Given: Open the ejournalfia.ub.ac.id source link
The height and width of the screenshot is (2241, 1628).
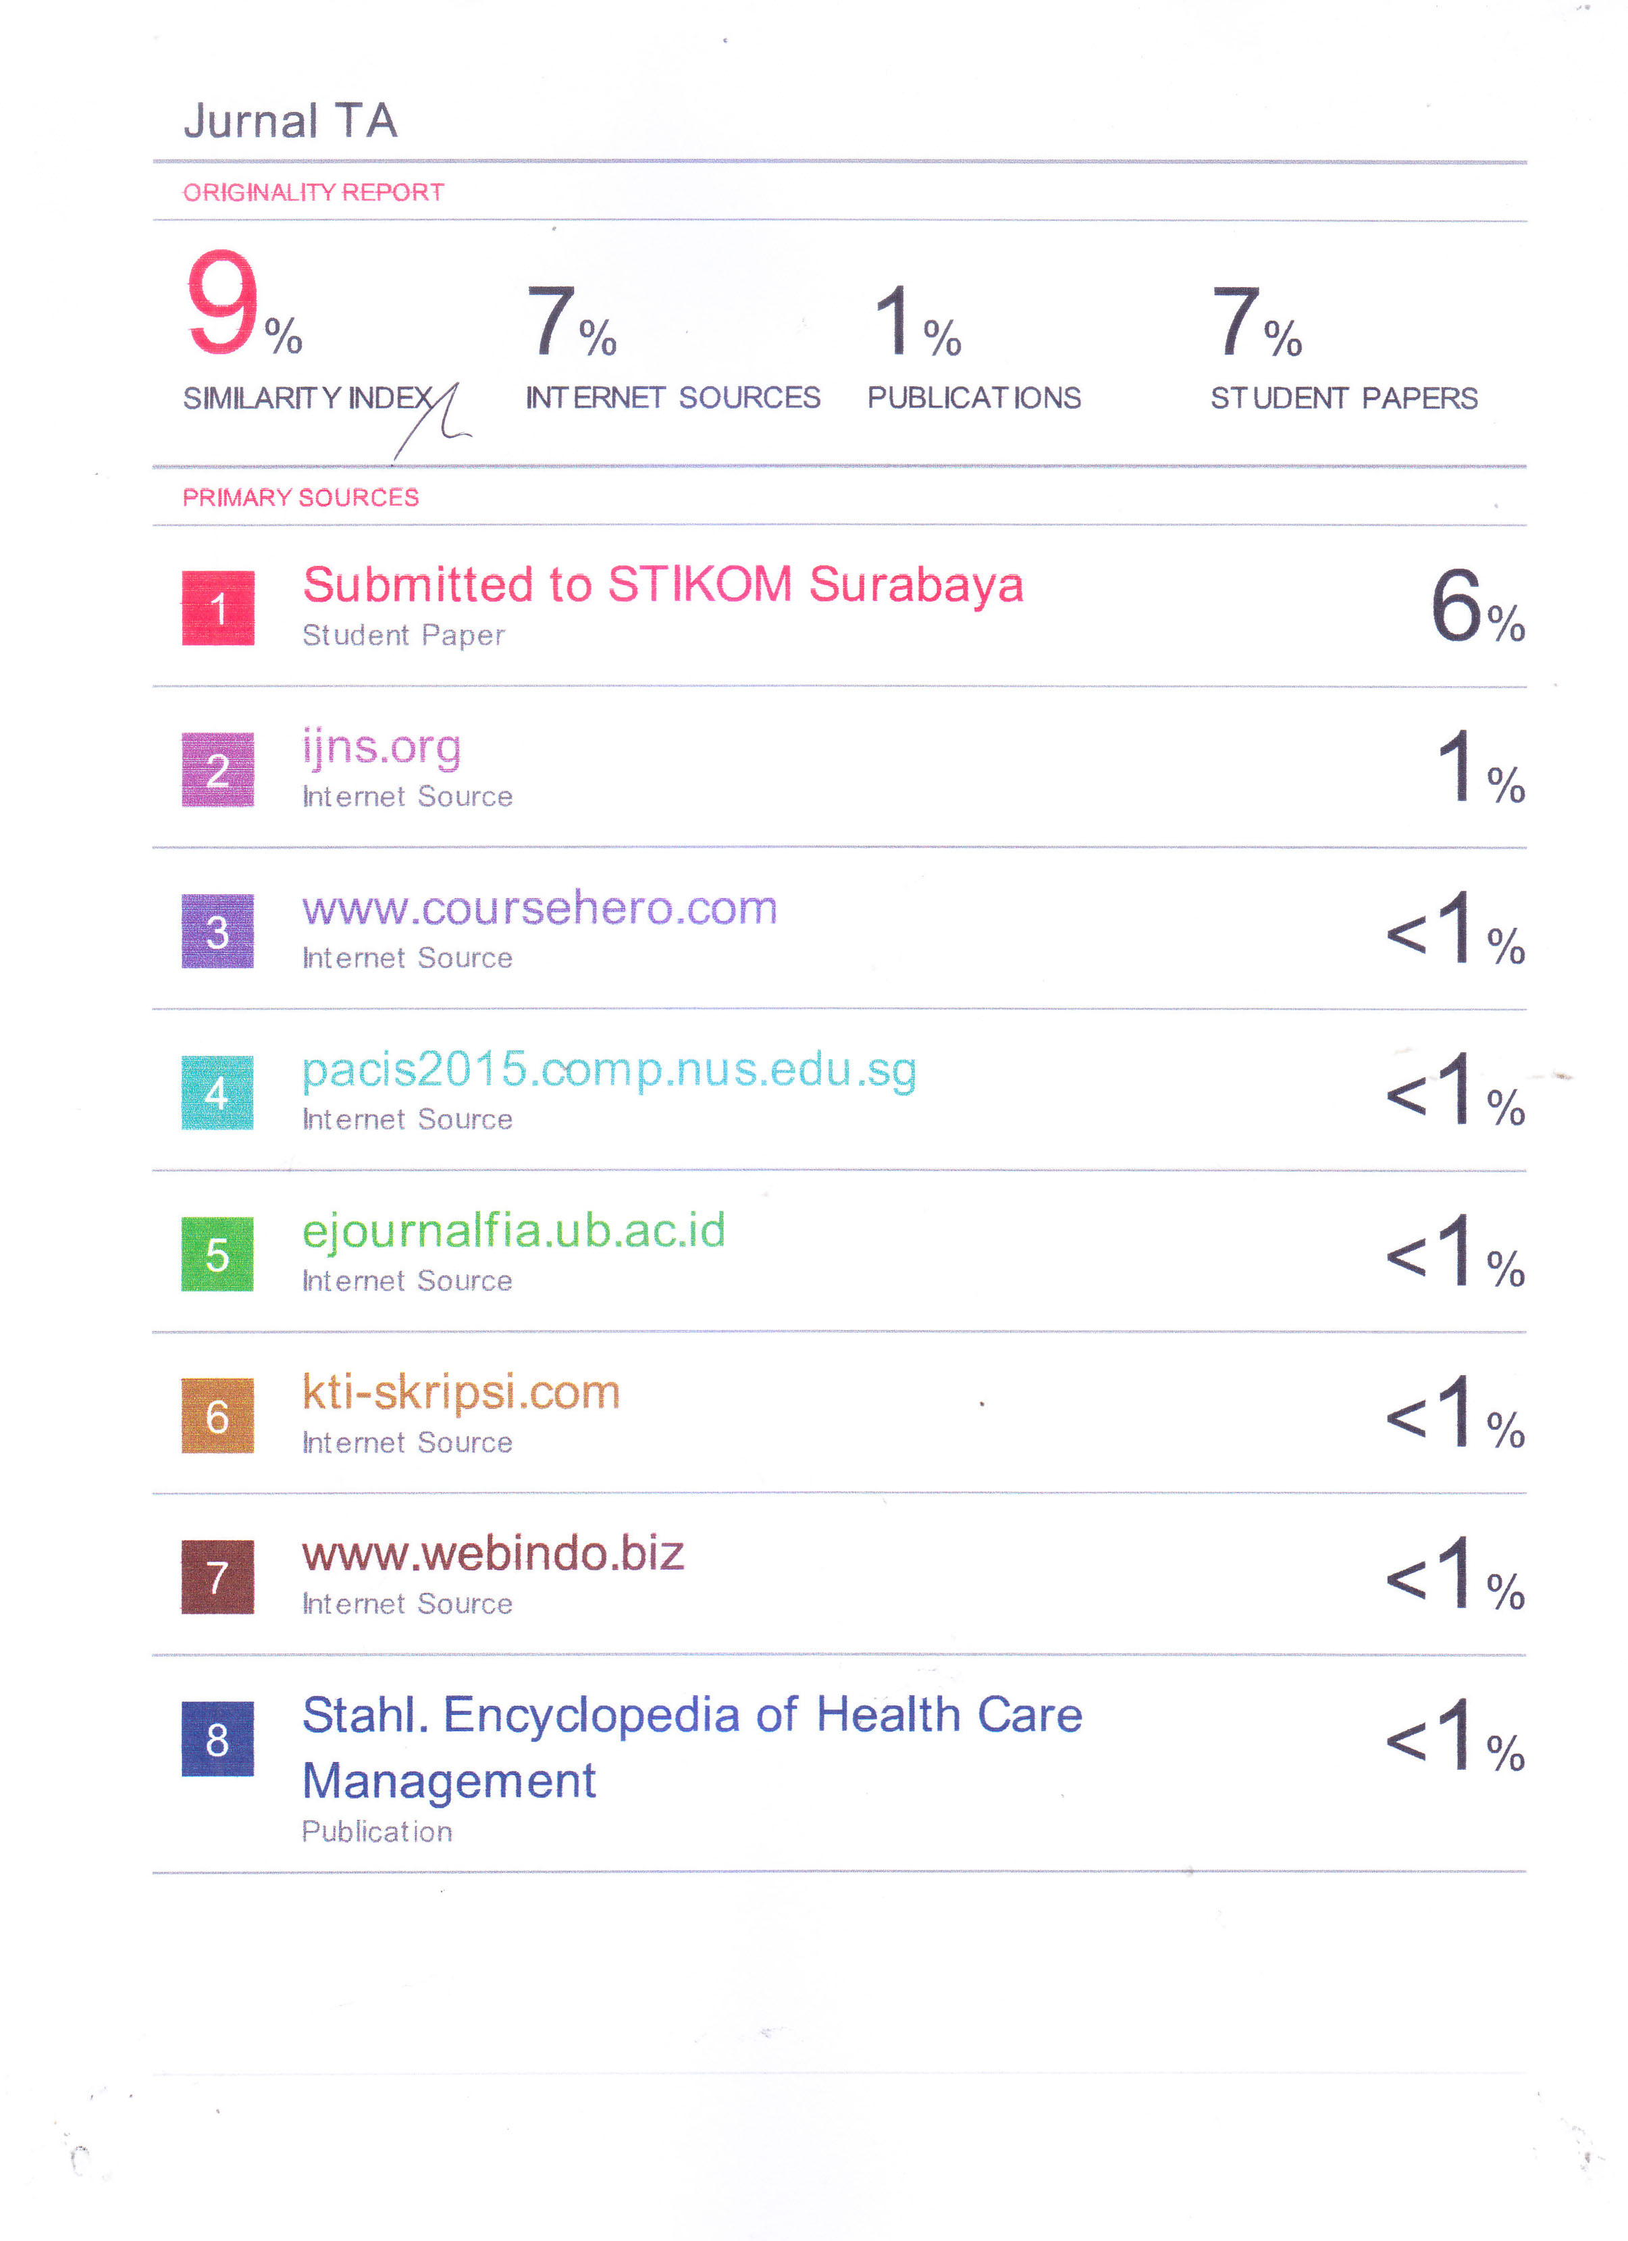Looking at the screenshot, I should (x=514, y=1231).
